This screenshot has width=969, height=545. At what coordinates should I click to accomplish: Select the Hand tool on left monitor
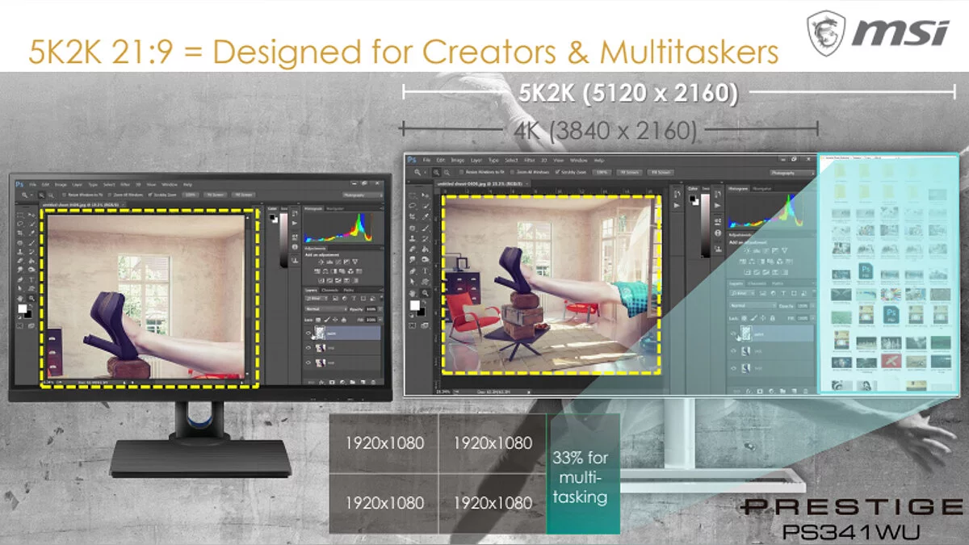20,298
